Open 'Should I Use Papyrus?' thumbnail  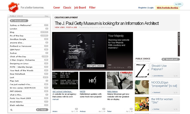click(142, 70)
